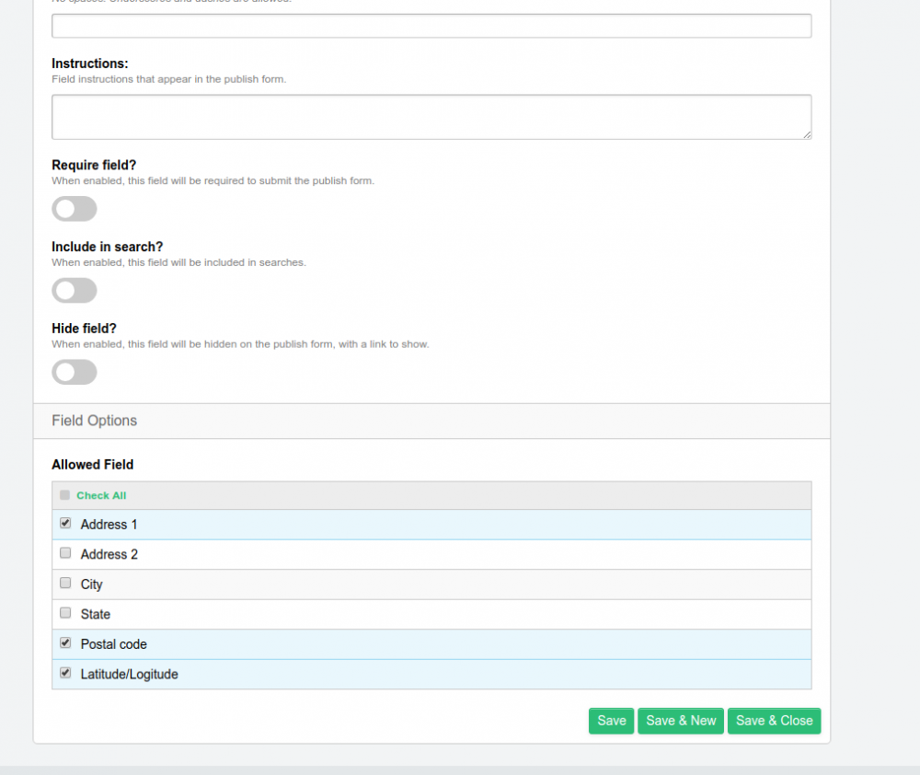Uncheck the Latitude/Logitude checkbox
This screenshot has width=920, height=775.
click(x=65, y=673)
